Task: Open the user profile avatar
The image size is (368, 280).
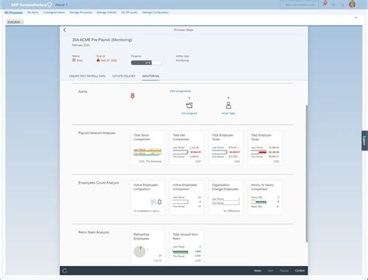Action: coord(352,4)
